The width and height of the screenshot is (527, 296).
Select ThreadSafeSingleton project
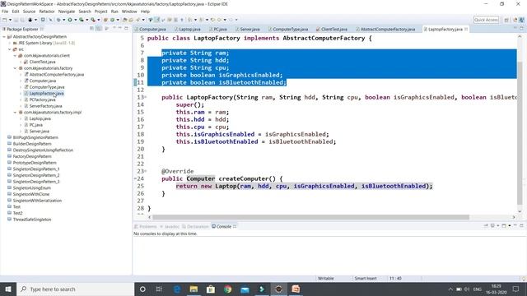[x=32, y=220]
